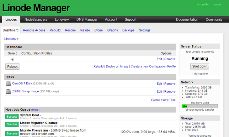Click the '(24320 MB, ext4)' disk size text
Viewport: 229px width, 137px height.
click(x=44, y=84)
